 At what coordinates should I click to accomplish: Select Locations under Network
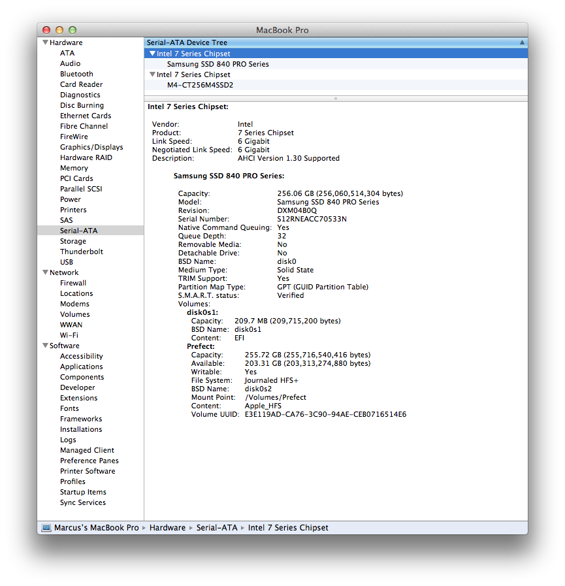(76, 294)
